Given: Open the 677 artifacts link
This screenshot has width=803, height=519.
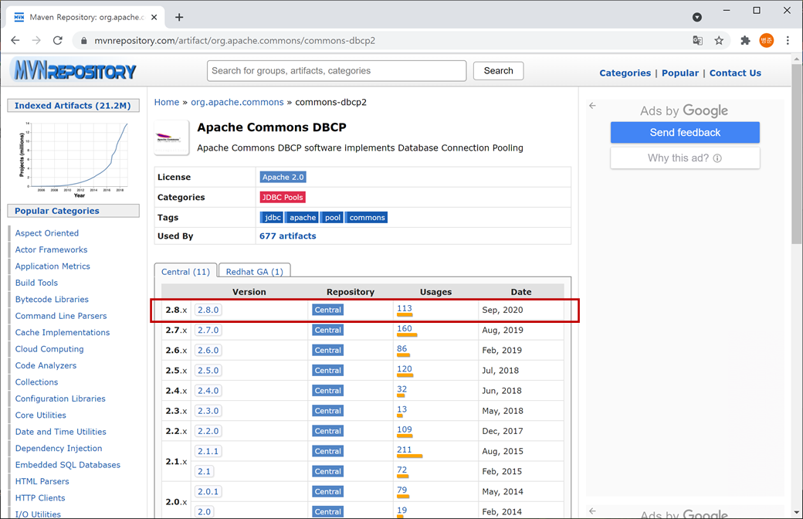Looking at the screenshot, I should 288,236.
